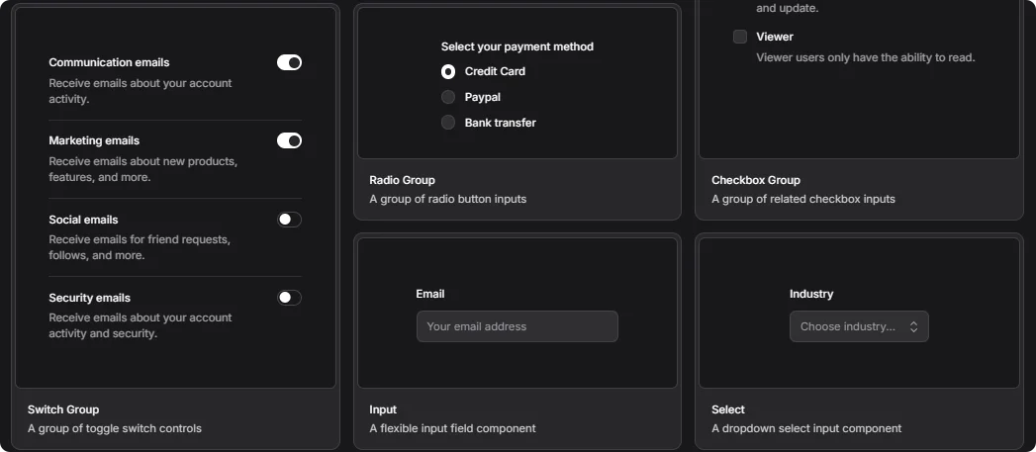This screenshot has height=452, width=1036.
Task: Pick the Bank transfer radio button
Action: coord(448,123)
